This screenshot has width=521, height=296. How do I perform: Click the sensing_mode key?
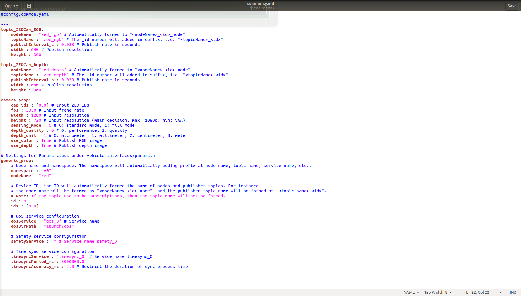coord(26,125)
